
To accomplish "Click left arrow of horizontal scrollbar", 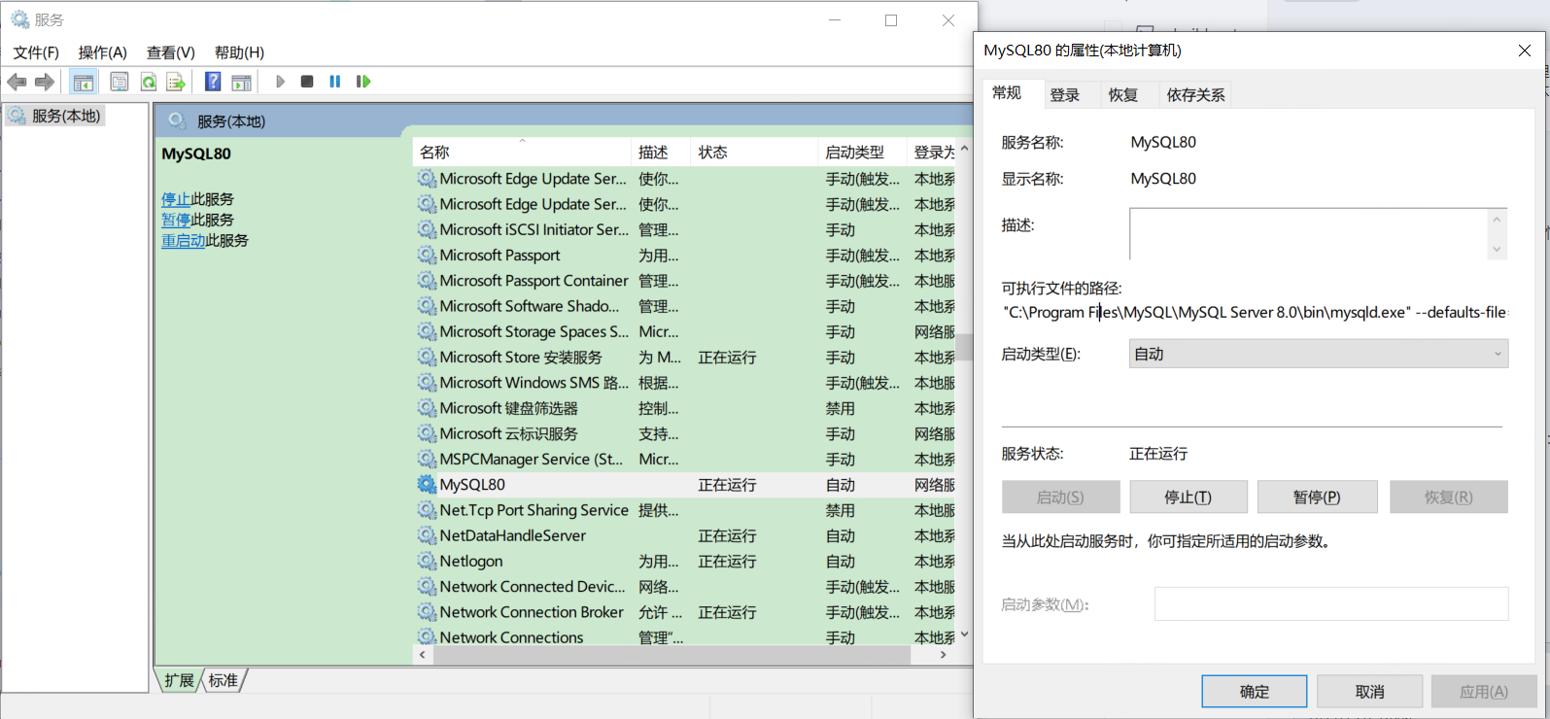I will [x=422, y=655].
